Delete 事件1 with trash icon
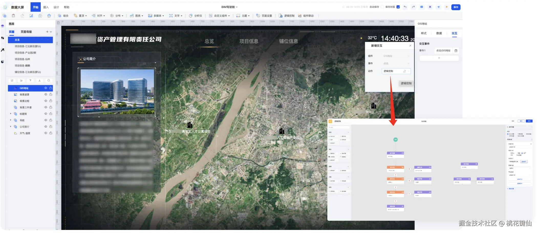 (456, 51)
